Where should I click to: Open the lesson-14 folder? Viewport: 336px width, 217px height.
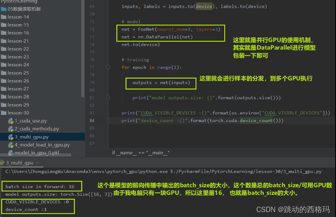pyautogui.click(x=18, y=17)
